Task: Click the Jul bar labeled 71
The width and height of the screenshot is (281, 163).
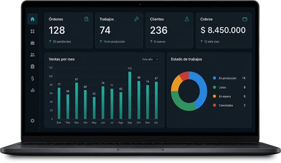Action: (x=112, y=104)
